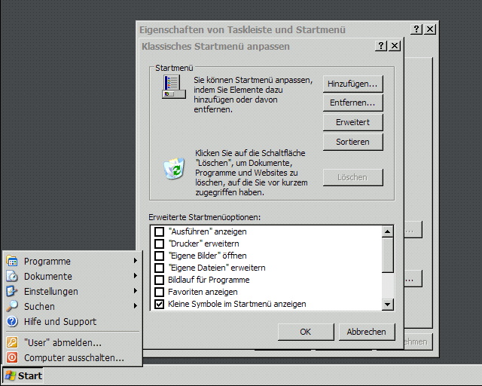Viewport: 482px width, 386px height.
Task: Click options list scroll down arrow
Action: [388, 305]
